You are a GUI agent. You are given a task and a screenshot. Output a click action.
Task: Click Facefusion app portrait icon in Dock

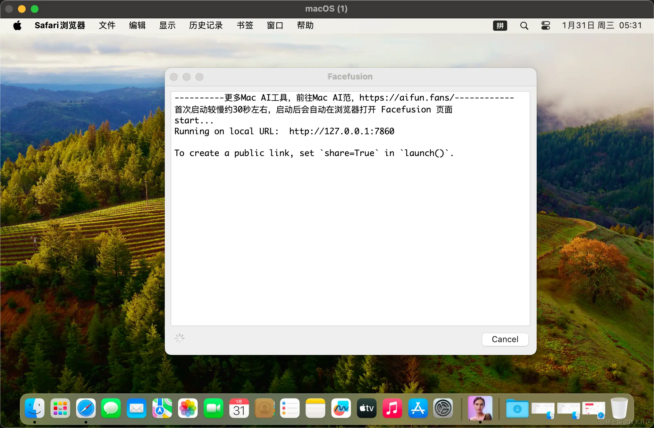tap(480, 408)
